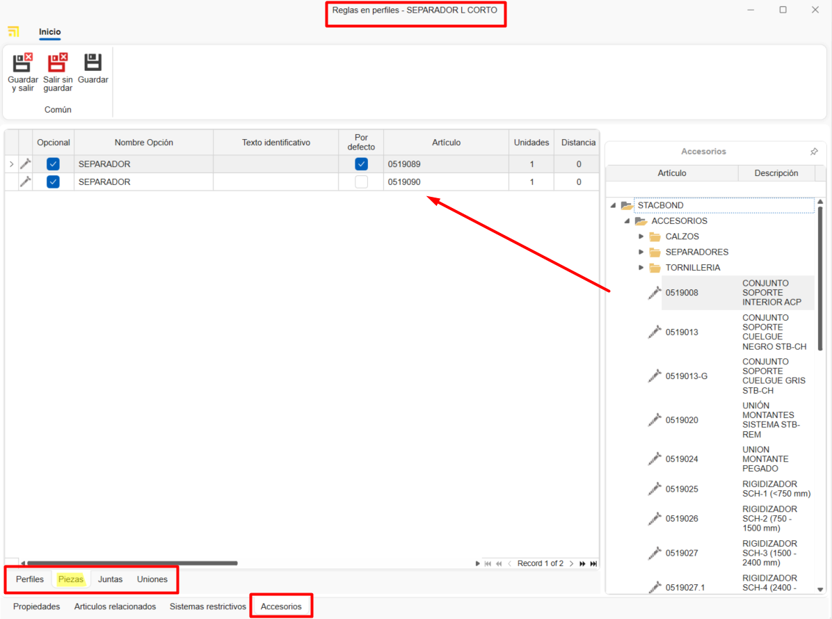832x619 pixels.
Task: Click the filter field under Artículo column
Action: (671, 189)
